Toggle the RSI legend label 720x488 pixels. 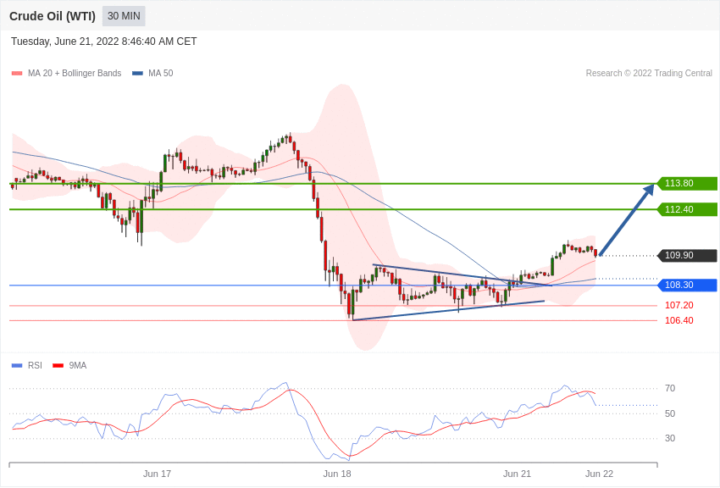(x=35, y=366)
